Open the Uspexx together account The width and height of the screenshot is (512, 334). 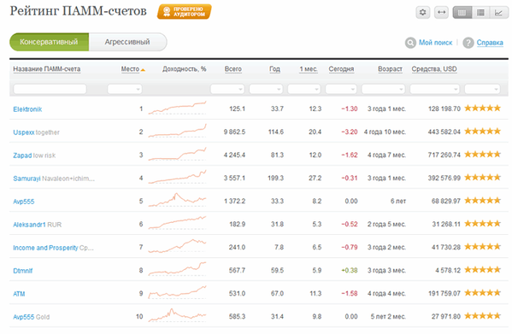click(36, 132)
